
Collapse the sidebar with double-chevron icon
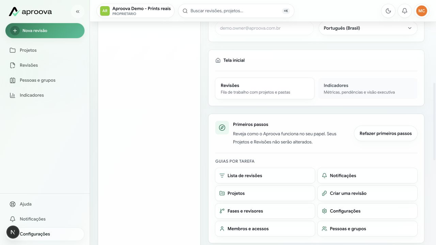pyautogui.click(x=78, y=12)
